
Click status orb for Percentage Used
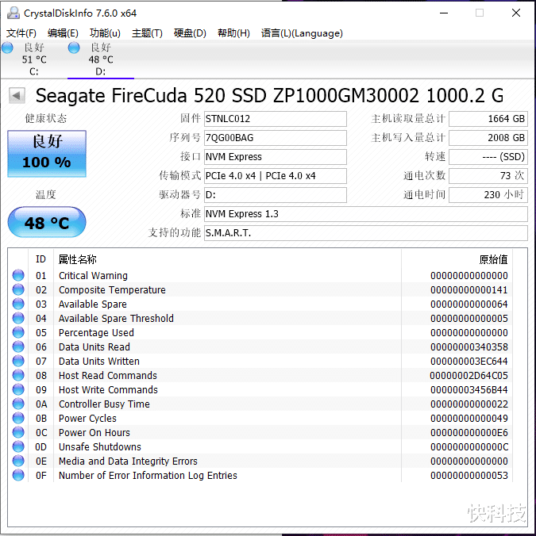tap(18, 332)
